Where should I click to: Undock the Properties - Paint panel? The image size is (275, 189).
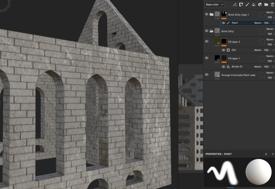click(266, 154)
